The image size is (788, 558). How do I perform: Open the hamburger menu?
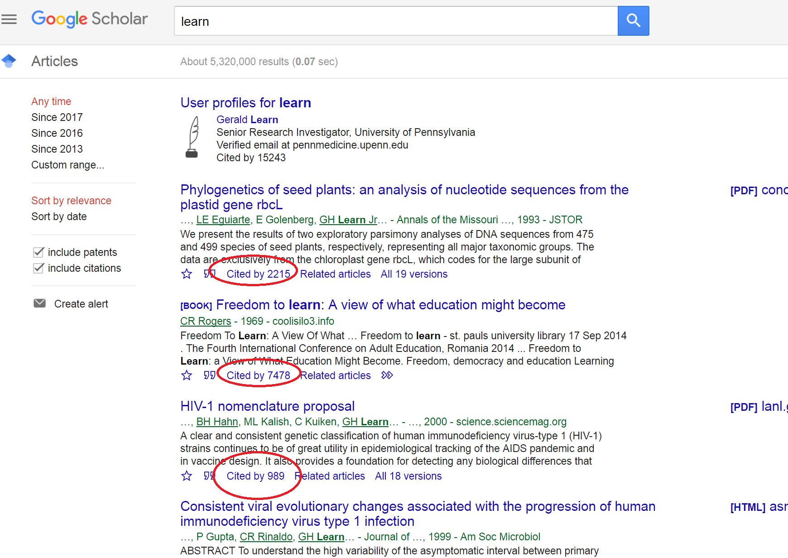[x=9, y=19]
